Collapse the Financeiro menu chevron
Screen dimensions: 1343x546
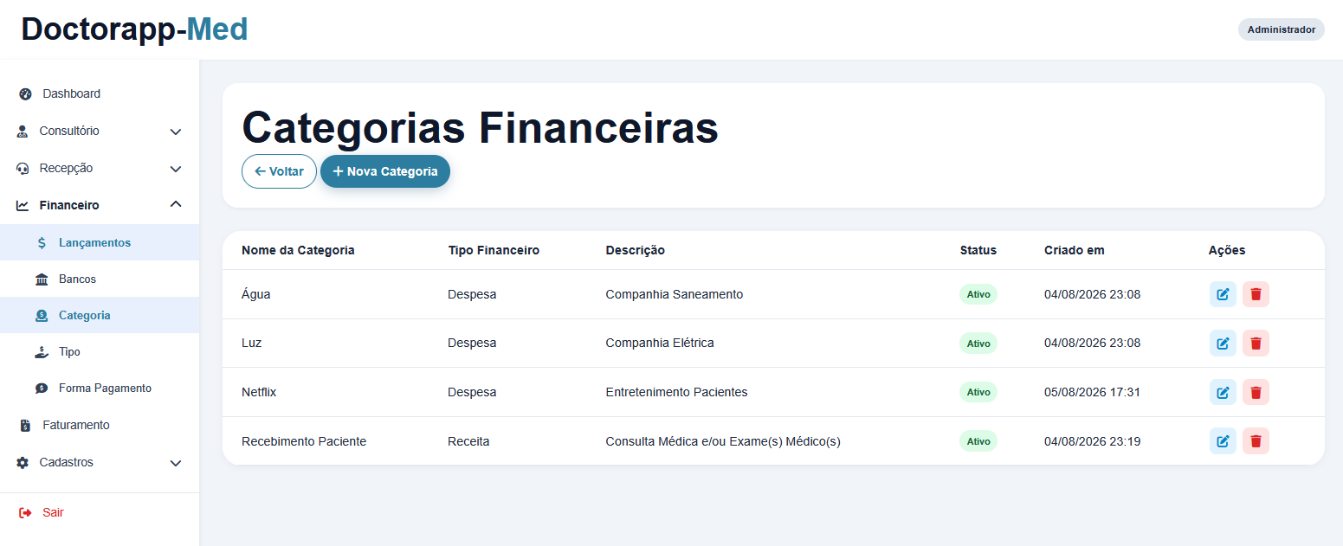point(176,205)
